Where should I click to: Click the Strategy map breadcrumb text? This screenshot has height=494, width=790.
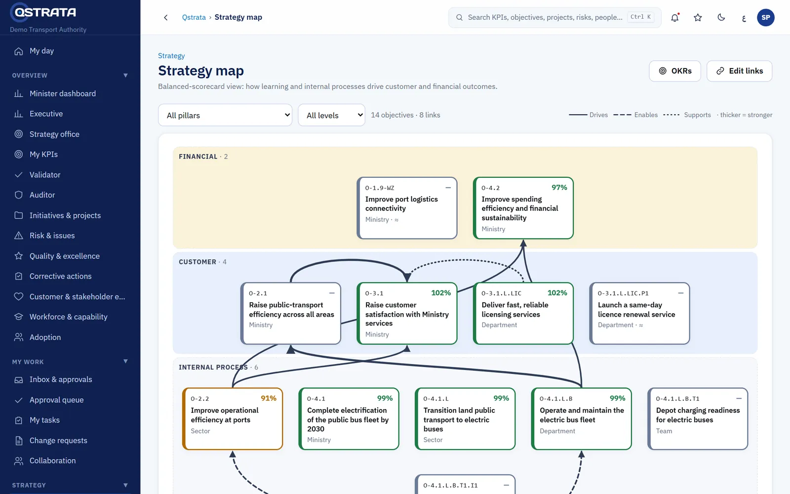point(238,17)
